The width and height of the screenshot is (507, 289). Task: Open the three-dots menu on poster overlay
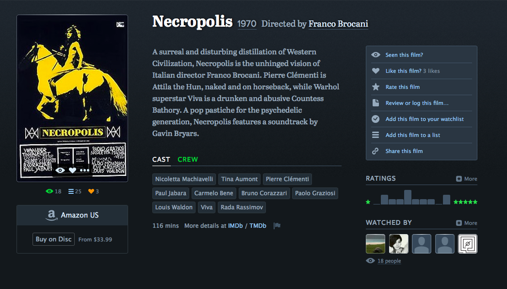click(x=85, y=170)
